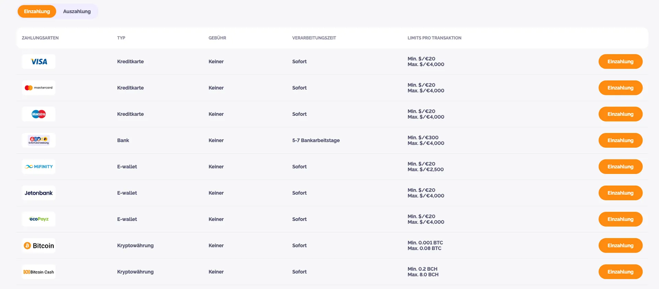Click Einzahlung button in the VISA row
This screenshot has width=659, height=289.
[x=620, y=62]
